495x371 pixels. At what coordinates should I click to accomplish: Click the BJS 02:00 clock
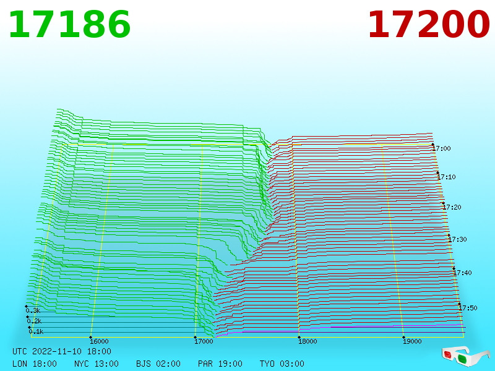[158, 364]
